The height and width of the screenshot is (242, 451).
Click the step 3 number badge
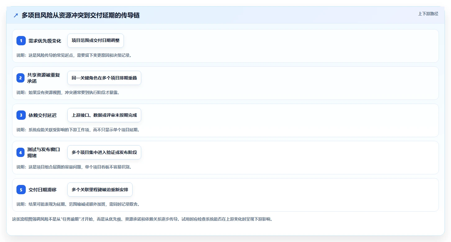click(21, 115)
